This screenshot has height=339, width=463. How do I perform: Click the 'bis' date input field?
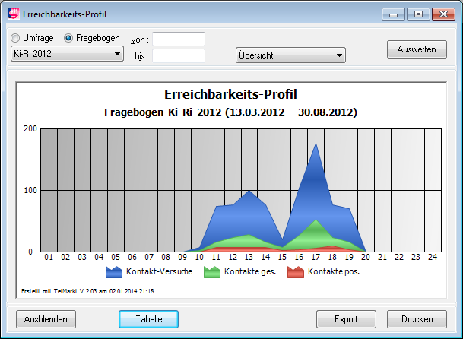(x=179, y=55)
